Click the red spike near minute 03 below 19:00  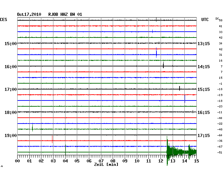coord(52,139)
